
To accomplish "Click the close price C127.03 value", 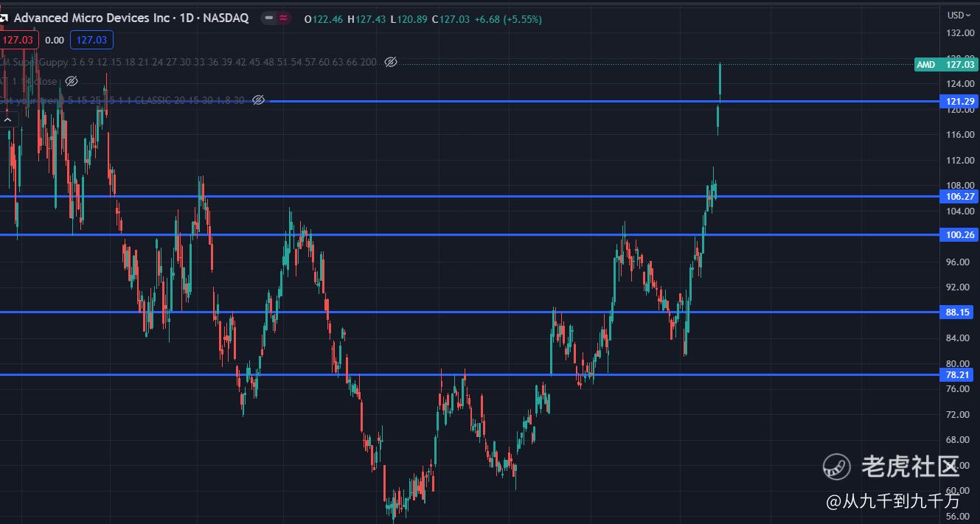I will (x=451, y=19).
